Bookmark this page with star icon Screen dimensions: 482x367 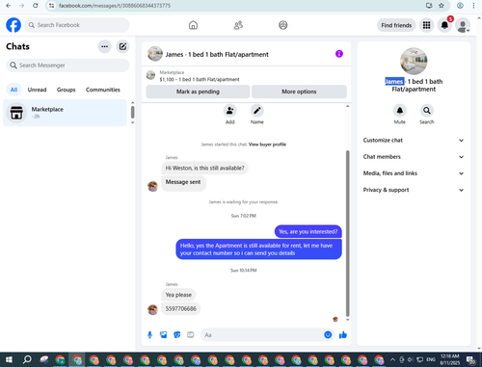pos(442,6)
